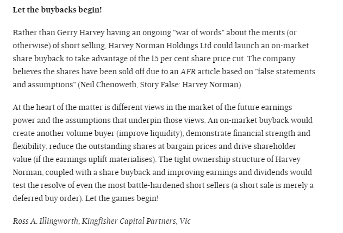Image resolution: width=343 pixels, height=233 pixels.
Task: Click the phrase "15 per cent share price cut"
Action: (x=197, y=59)
